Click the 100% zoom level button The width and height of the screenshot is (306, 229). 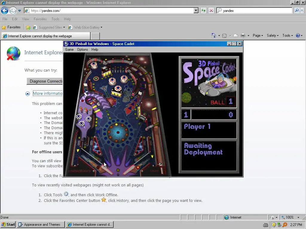[287, 217]
